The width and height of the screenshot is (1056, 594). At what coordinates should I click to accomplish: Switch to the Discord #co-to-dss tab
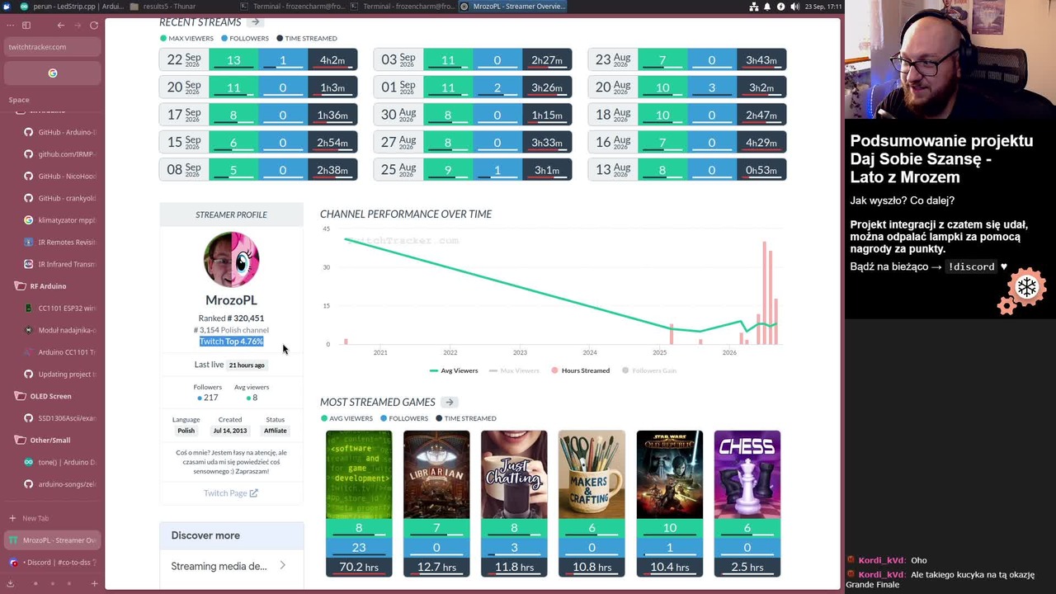(53, 562)
